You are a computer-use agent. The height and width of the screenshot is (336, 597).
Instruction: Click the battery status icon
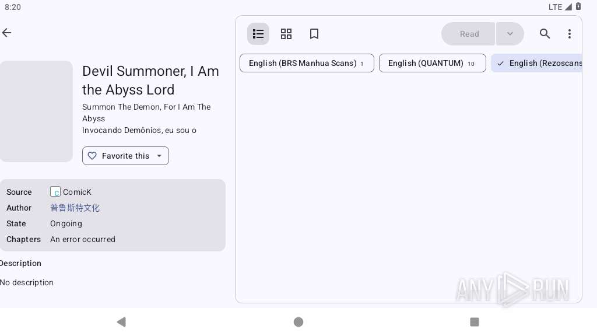[578, 6]
